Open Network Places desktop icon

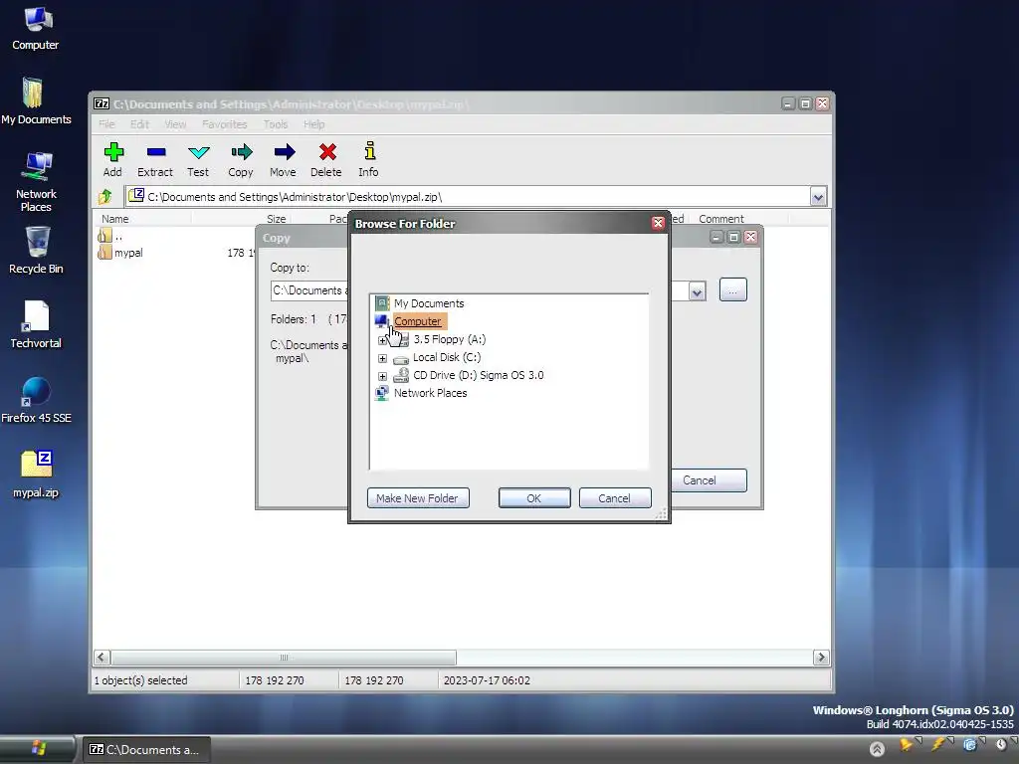tap(37, 182)
